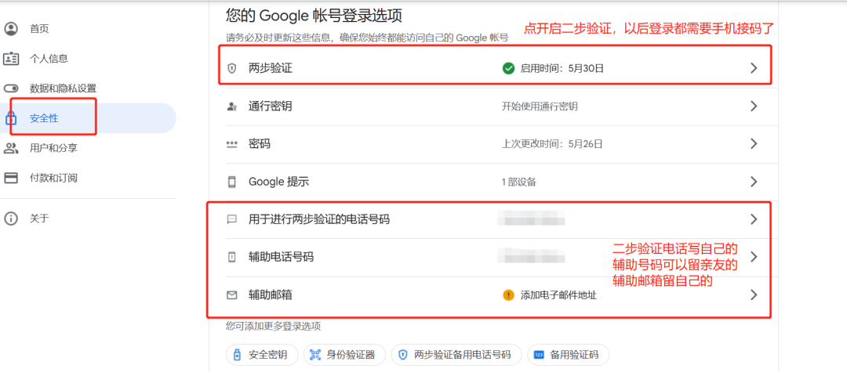Click the message icon beside 用于进行两步验证的电话号码
The height and width of the screenshot is (372, 847).
click(231, 219)
